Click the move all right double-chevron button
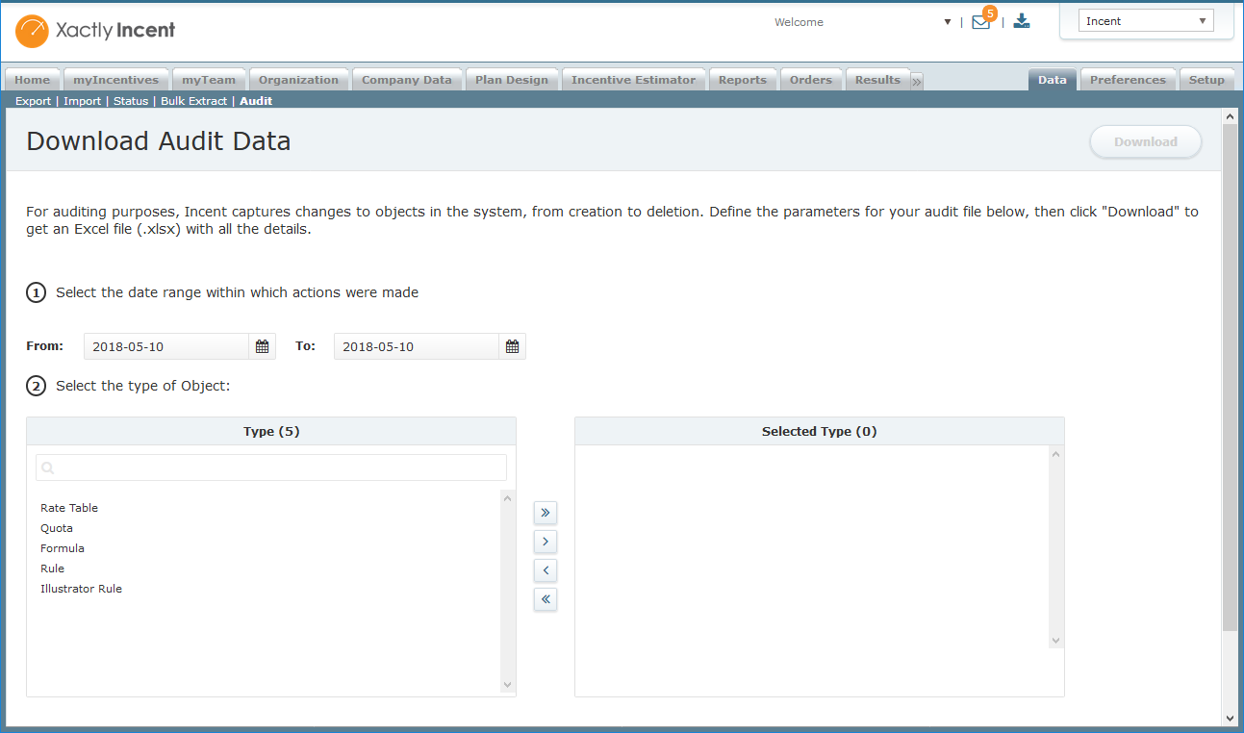Screen dimensions: 1244x733 pyautogui.click(x=546, y=513)
